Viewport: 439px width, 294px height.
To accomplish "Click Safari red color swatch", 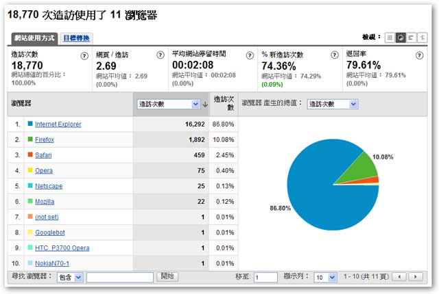I will pos(30,155).
